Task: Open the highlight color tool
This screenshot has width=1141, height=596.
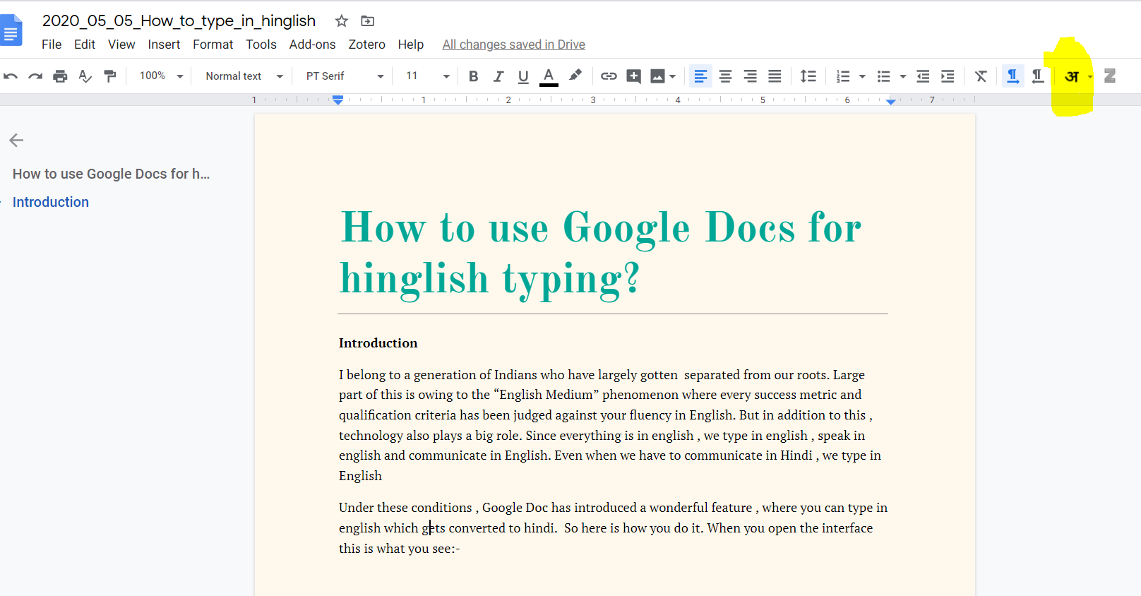Action: click(x=575, y=76)
